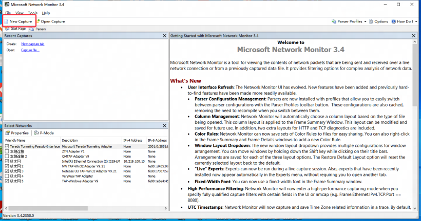Select the Netease UU TAP-Win32 Adapter cell
The height and width of the screenshot is (221, 421).
coord(89,171)
